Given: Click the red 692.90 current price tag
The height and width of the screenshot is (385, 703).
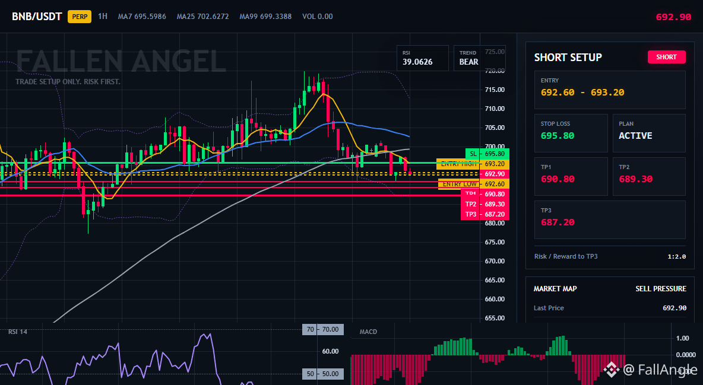Looking at the screenshot, I should click(x=494, y=174).
